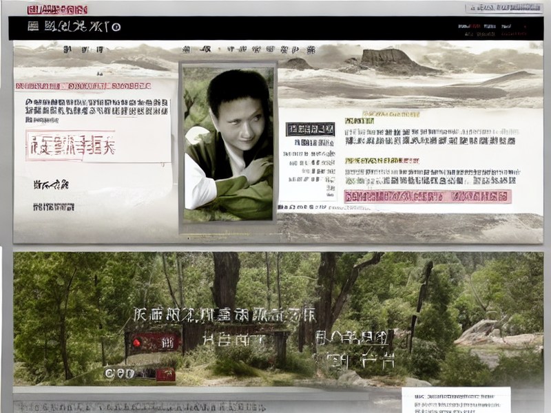Click the pink banner below the right text
The width and height of the screenshot is (551, 413).
tap(428, 197)
